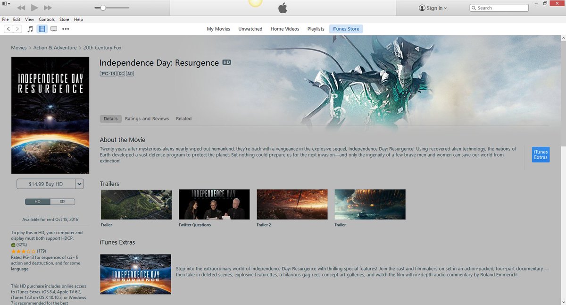Open the more libraries ellipsis icon
566x305 pixels.
(x=66, y=29)
